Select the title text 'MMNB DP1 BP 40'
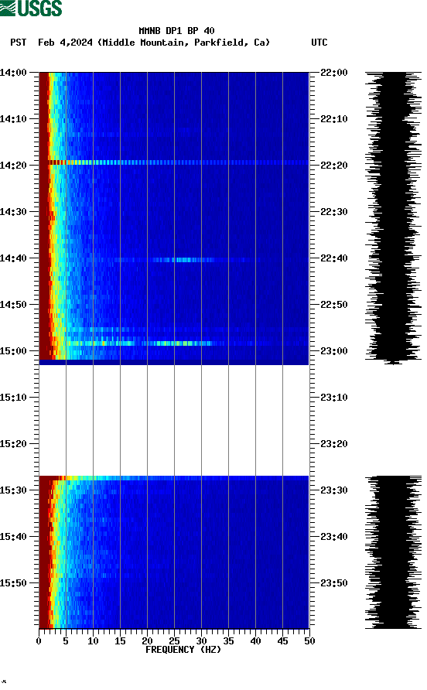 pos(176,31)
